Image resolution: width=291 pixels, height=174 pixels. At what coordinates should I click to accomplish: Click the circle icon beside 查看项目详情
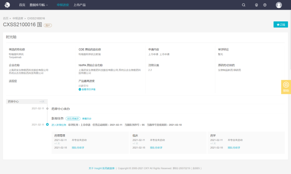80,89
